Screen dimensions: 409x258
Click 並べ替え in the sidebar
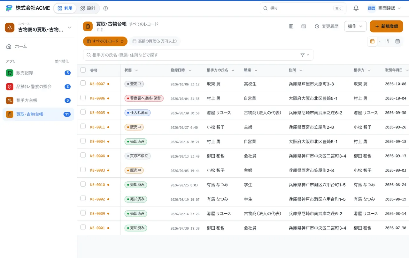point(62,61)
